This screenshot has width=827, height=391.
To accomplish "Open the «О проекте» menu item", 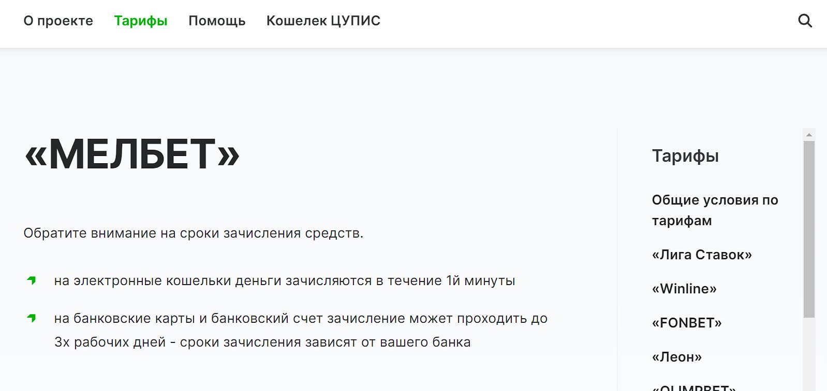I will coord(58,21).
